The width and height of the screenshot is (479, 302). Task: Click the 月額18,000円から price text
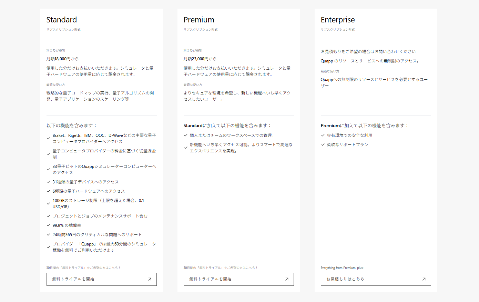[x=63, y=59]
